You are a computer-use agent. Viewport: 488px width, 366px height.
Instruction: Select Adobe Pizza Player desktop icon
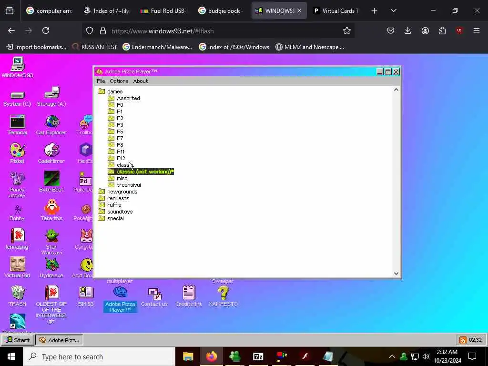coord(120,299)
